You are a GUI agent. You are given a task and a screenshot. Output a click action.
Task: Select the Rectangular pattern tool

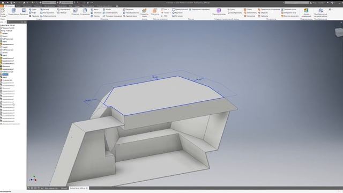point(180,10)
